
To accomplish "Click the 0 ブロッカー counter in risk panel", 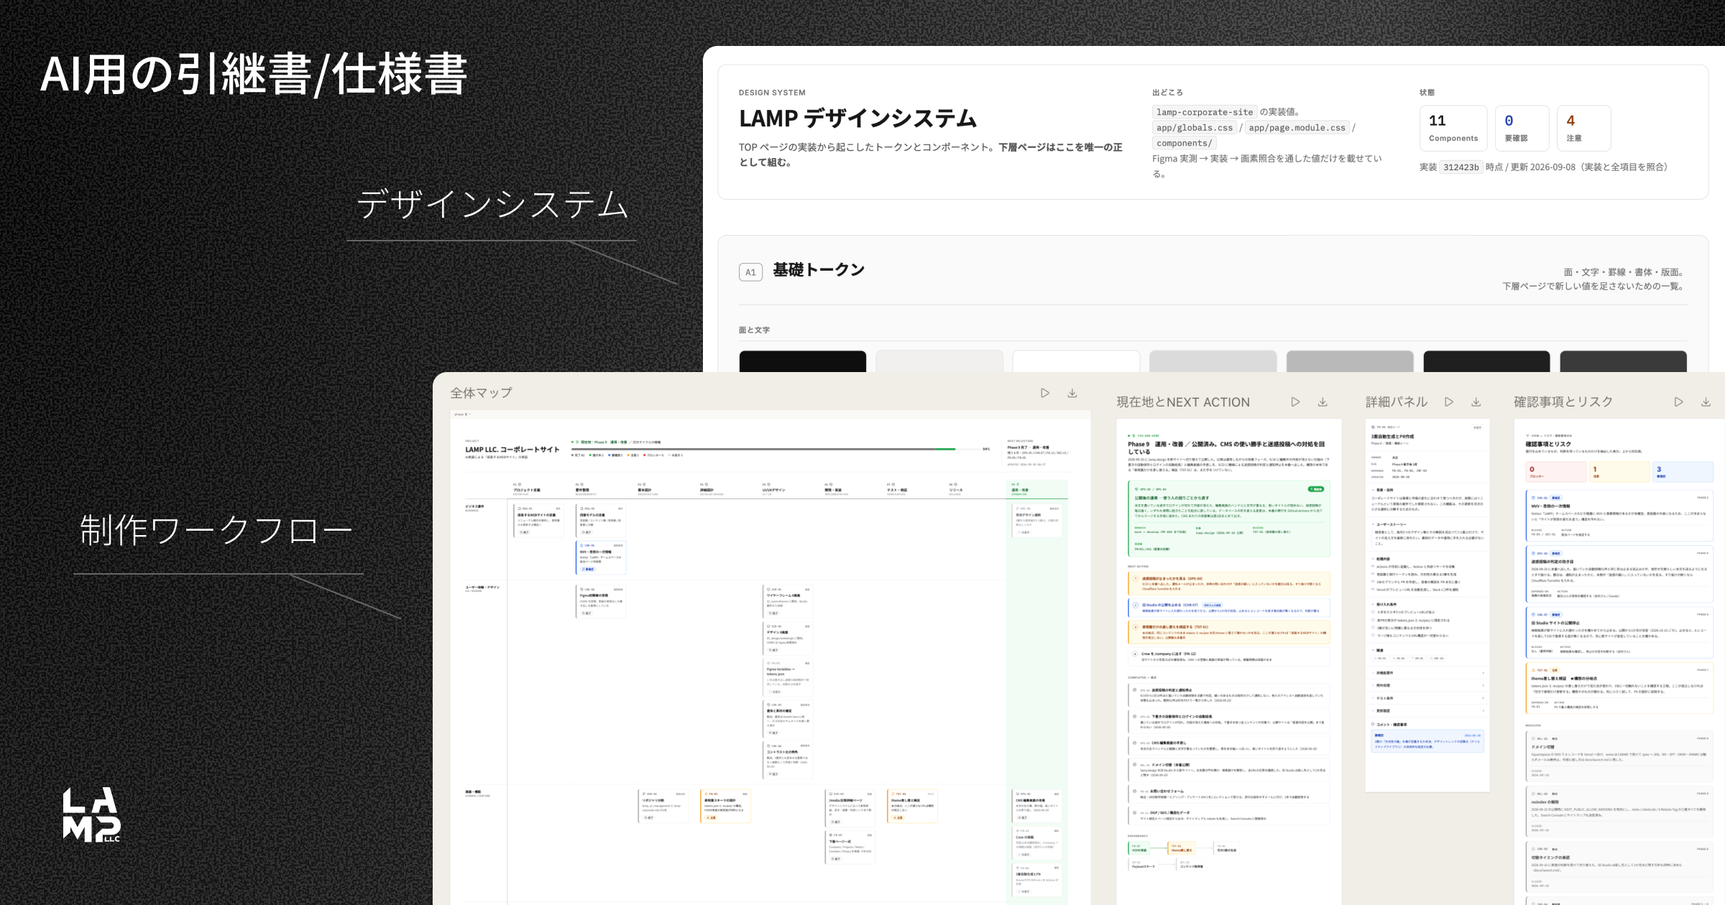I will [x=1555, y=472].
